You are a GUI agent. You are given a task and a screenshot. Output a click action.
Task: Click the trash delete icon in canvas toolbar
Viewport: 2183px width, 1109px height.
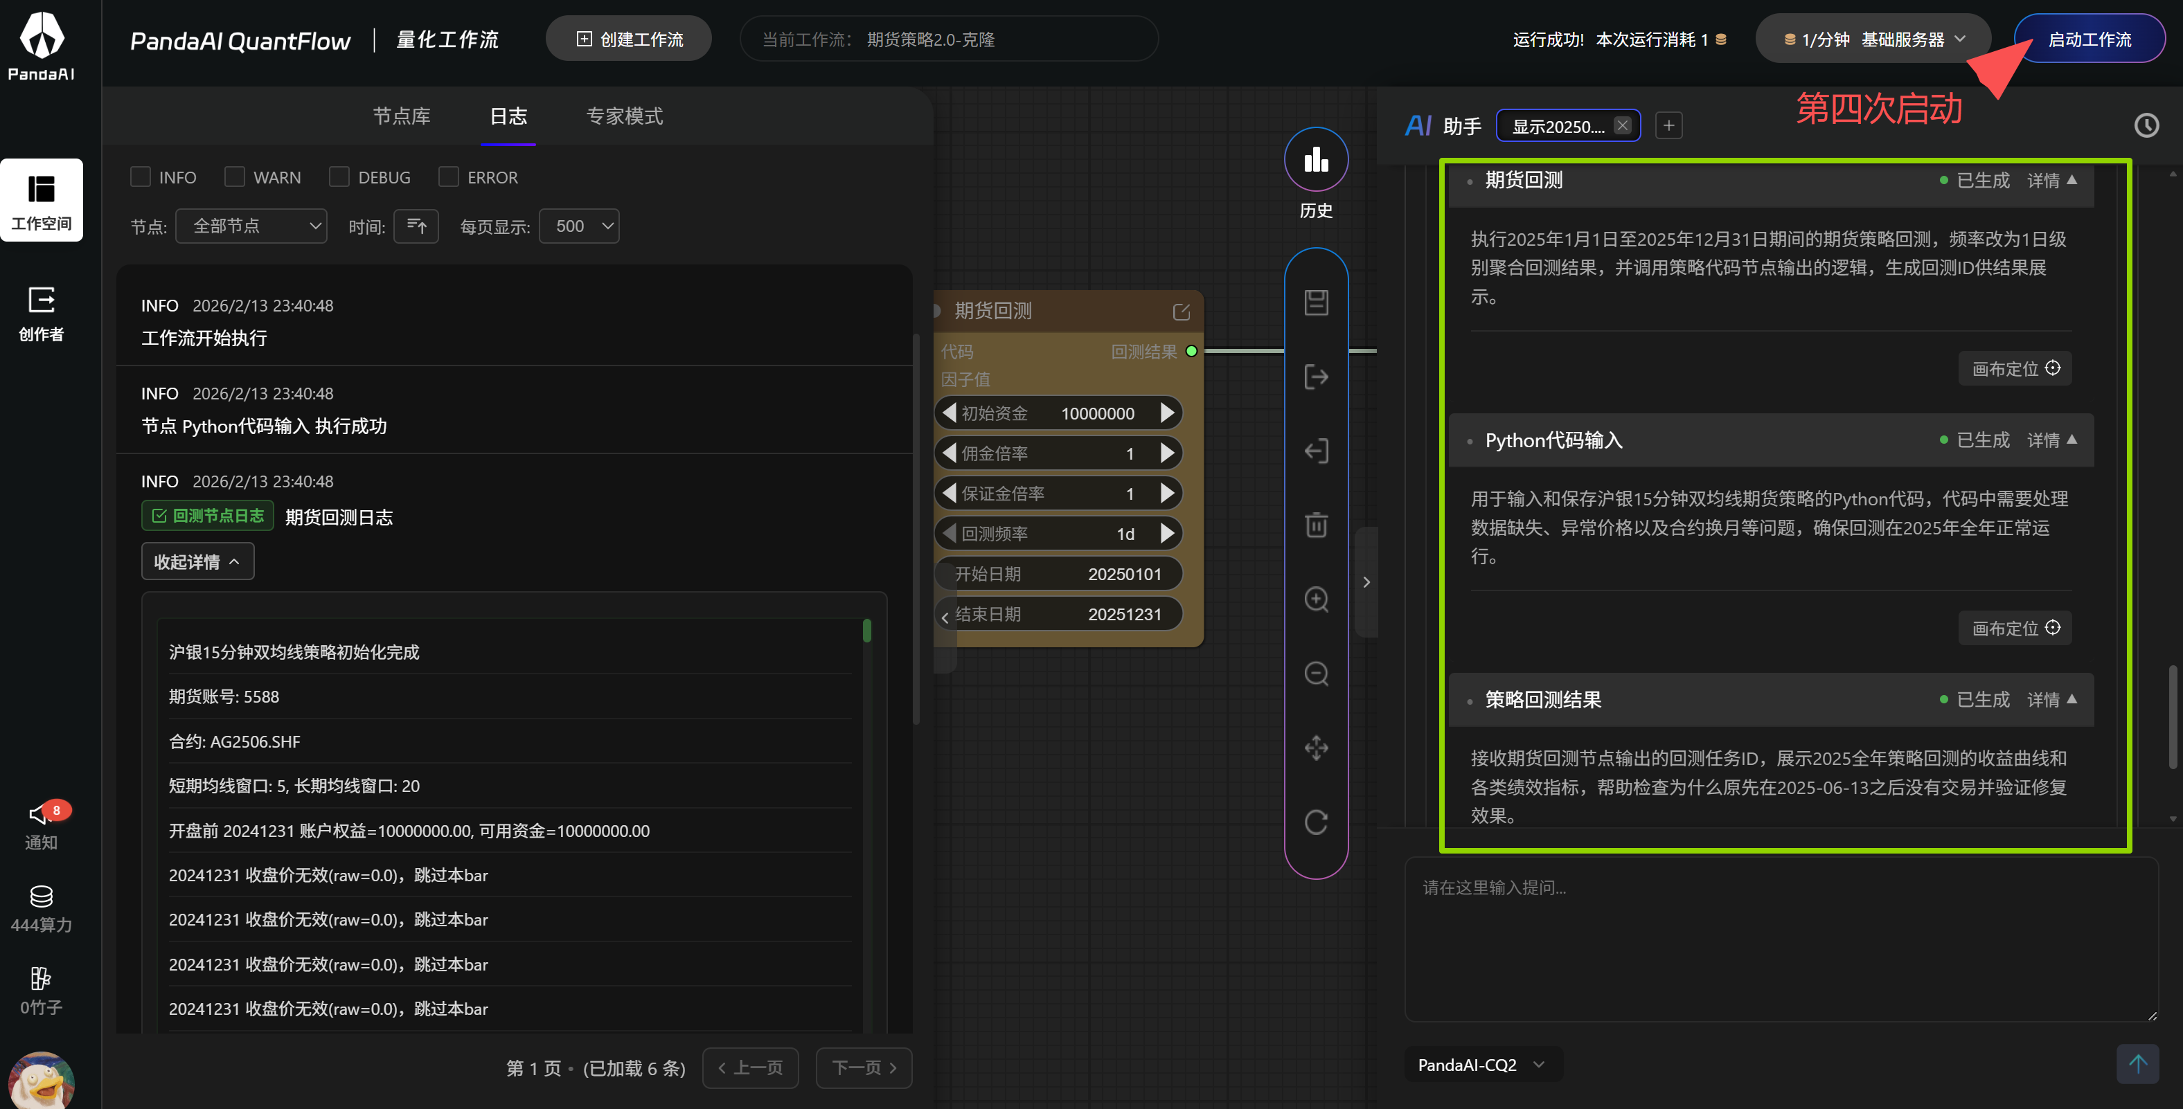pyautogui.click(x=1316, y=525)
